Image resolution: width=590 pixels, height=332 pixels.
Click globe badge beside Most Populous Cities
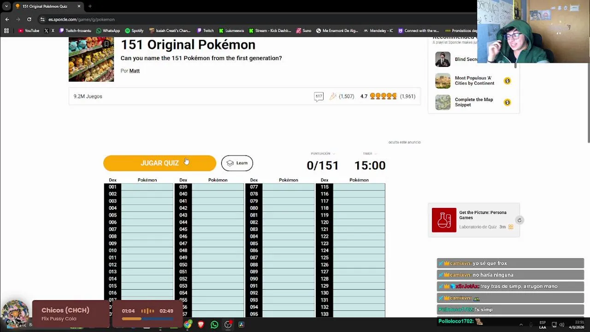(x=507, y=81)
